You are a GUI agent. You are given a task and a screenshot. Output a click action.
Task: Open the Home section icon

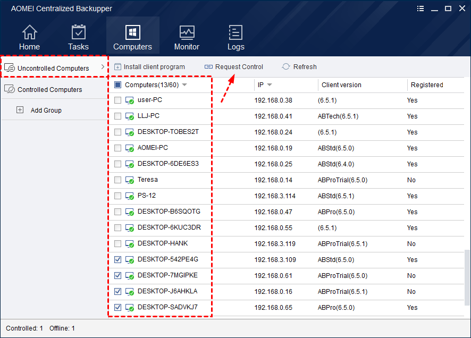click(29, 32)
